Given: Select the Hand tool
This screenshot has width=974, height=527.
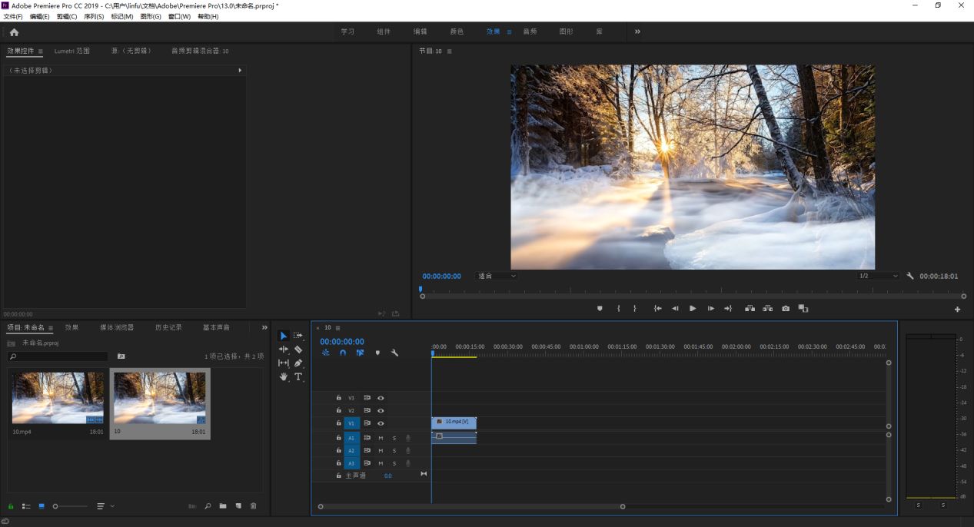Looking at the screenshot, I should (x=283, y=376).
